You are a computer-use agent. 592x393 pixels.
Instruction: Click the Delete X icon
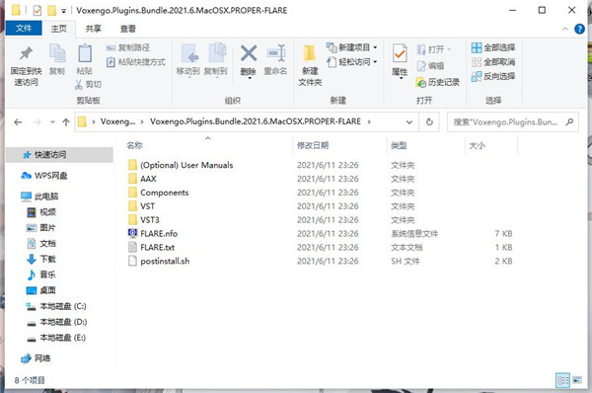coord(249,53)
